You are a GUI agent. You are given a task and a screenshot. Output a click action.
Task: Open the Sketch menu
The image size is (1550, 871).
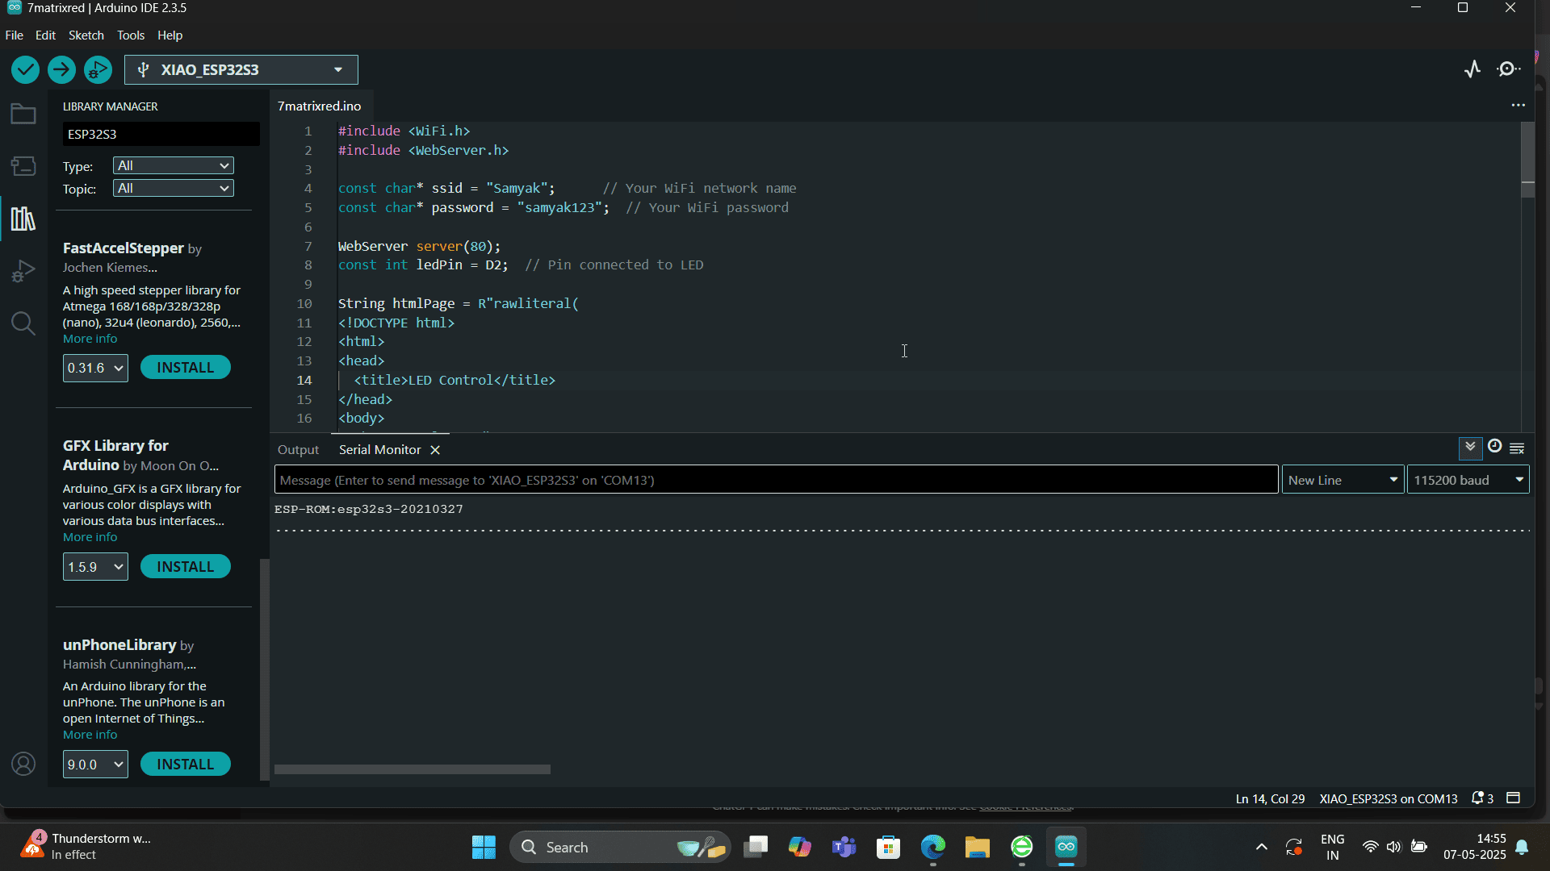[x=86, y=35]
